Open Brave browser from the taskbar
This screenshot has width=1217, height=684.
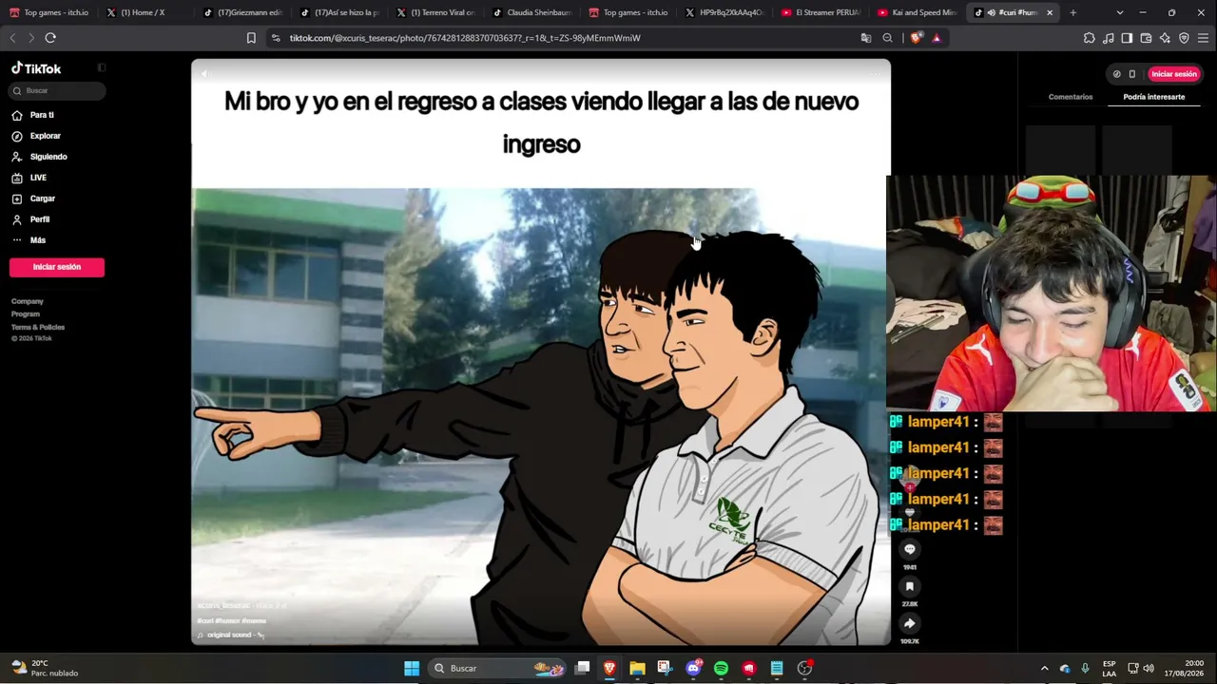coord(610,668)
